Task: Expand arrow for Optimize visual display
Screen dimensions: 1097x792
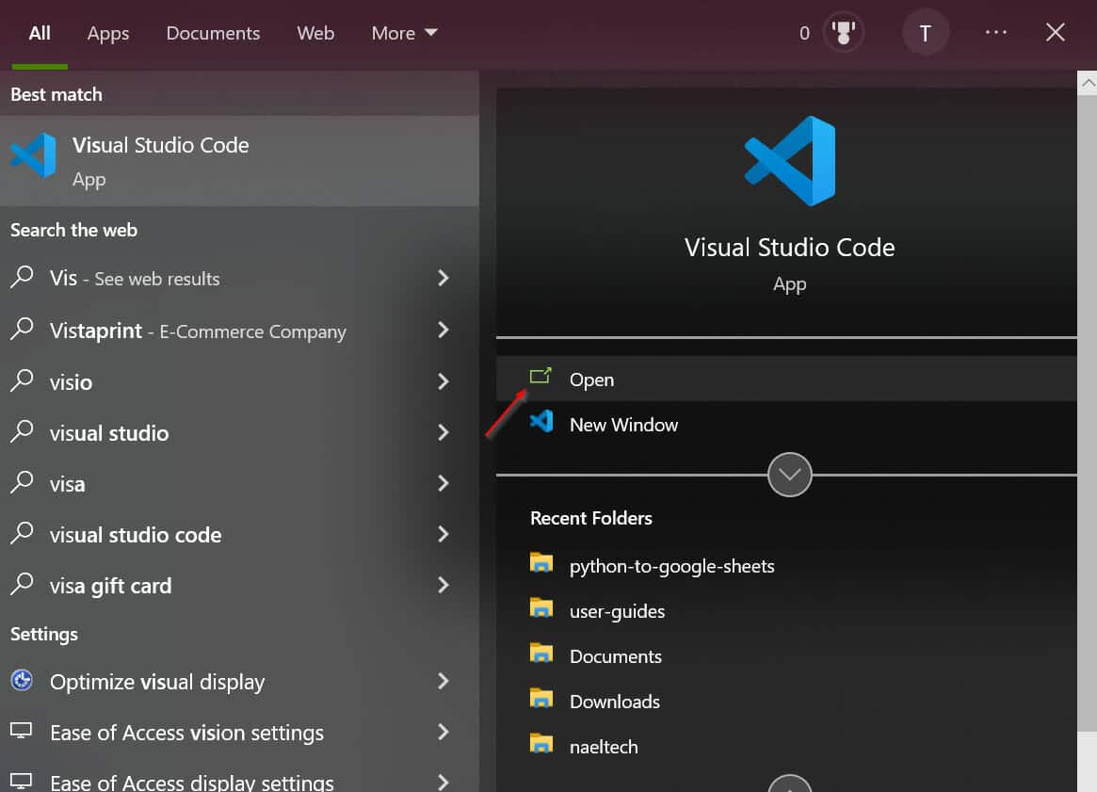Action: coord(443,681)
